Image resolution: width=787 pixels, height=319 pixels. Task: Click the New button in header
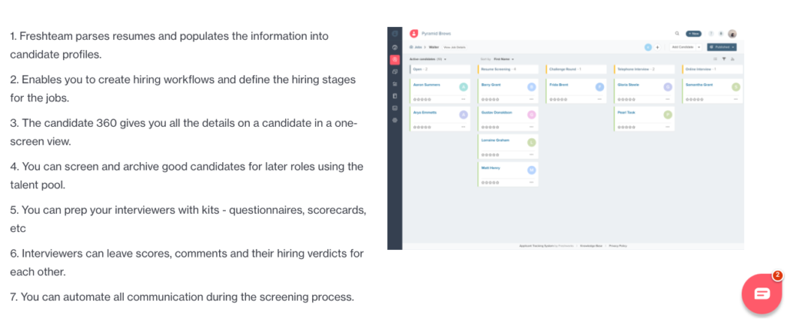694,34
